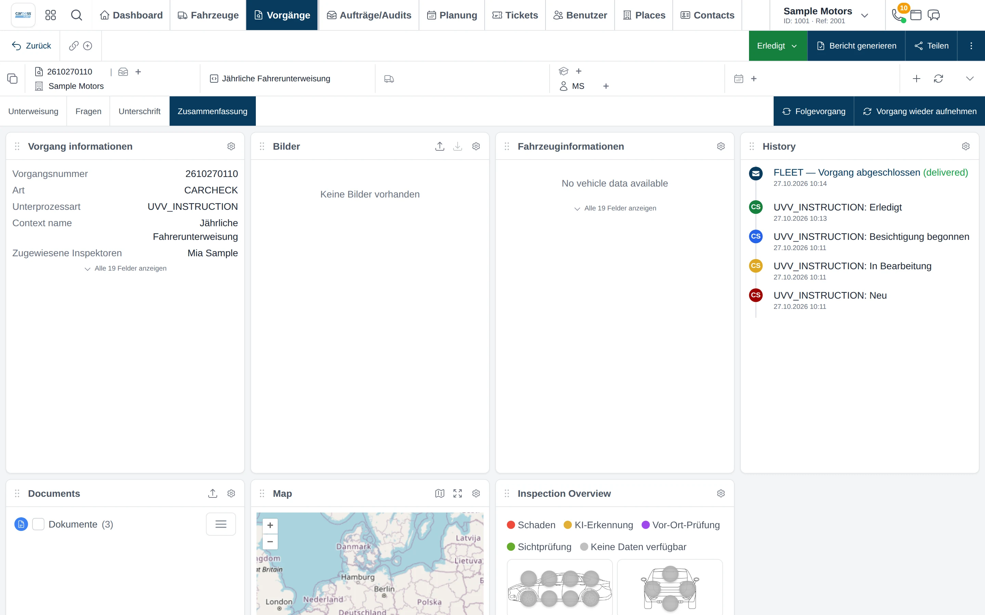
Task: Download images in Bilder panel
Action: click(458, 146)
